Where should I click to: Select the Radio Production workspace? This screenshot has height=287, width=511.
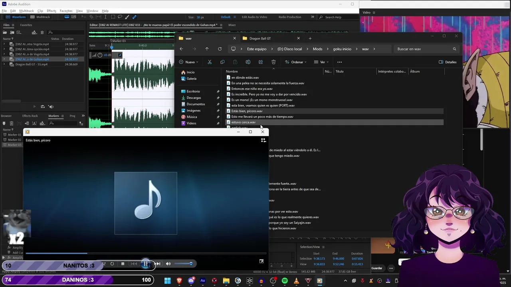290,17
